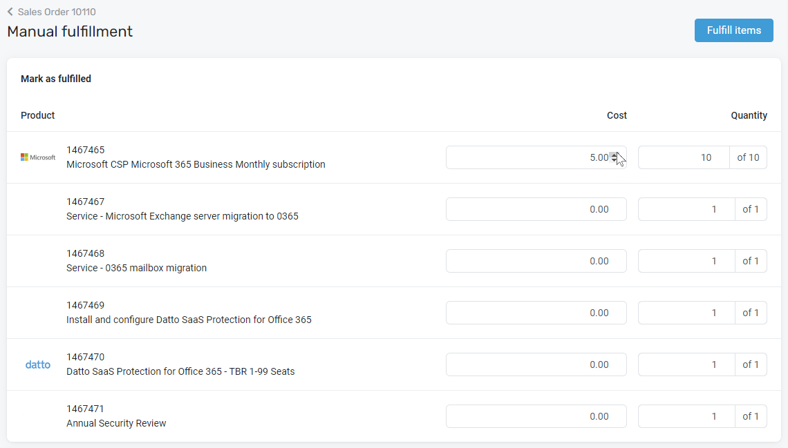Image resolution: width=788 pixels, height=448 pixels.
Task: Select quantity field for Exchange server migration
Action: [x=686, y=209]
